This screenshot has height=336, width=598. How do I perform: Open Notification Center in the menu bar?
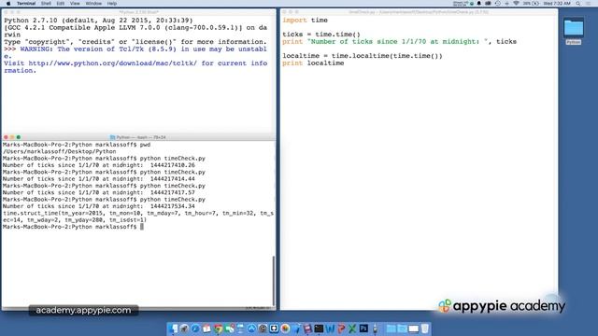pyautogui.click(x=589, y=4)
